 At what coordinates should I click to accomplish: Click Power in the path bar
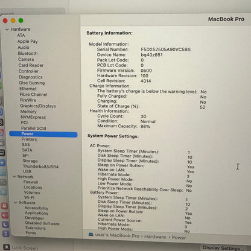click(179, 238)
